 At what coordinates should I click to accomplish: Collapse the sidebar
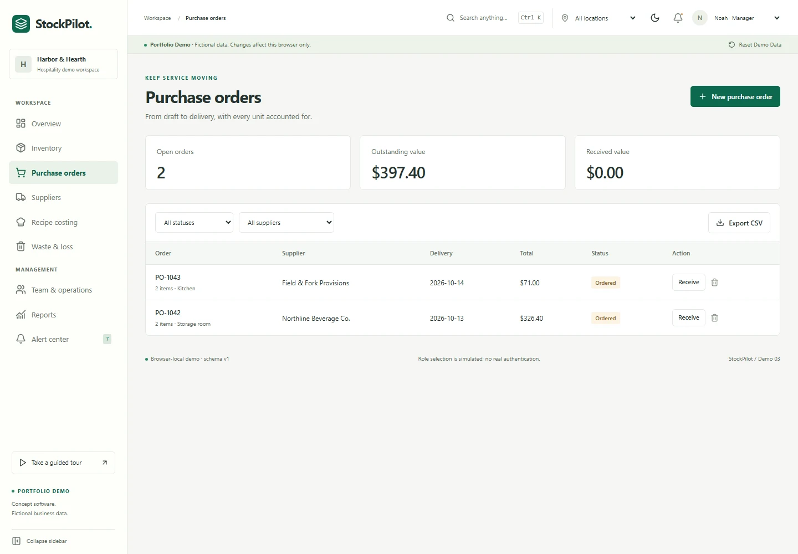40,541
